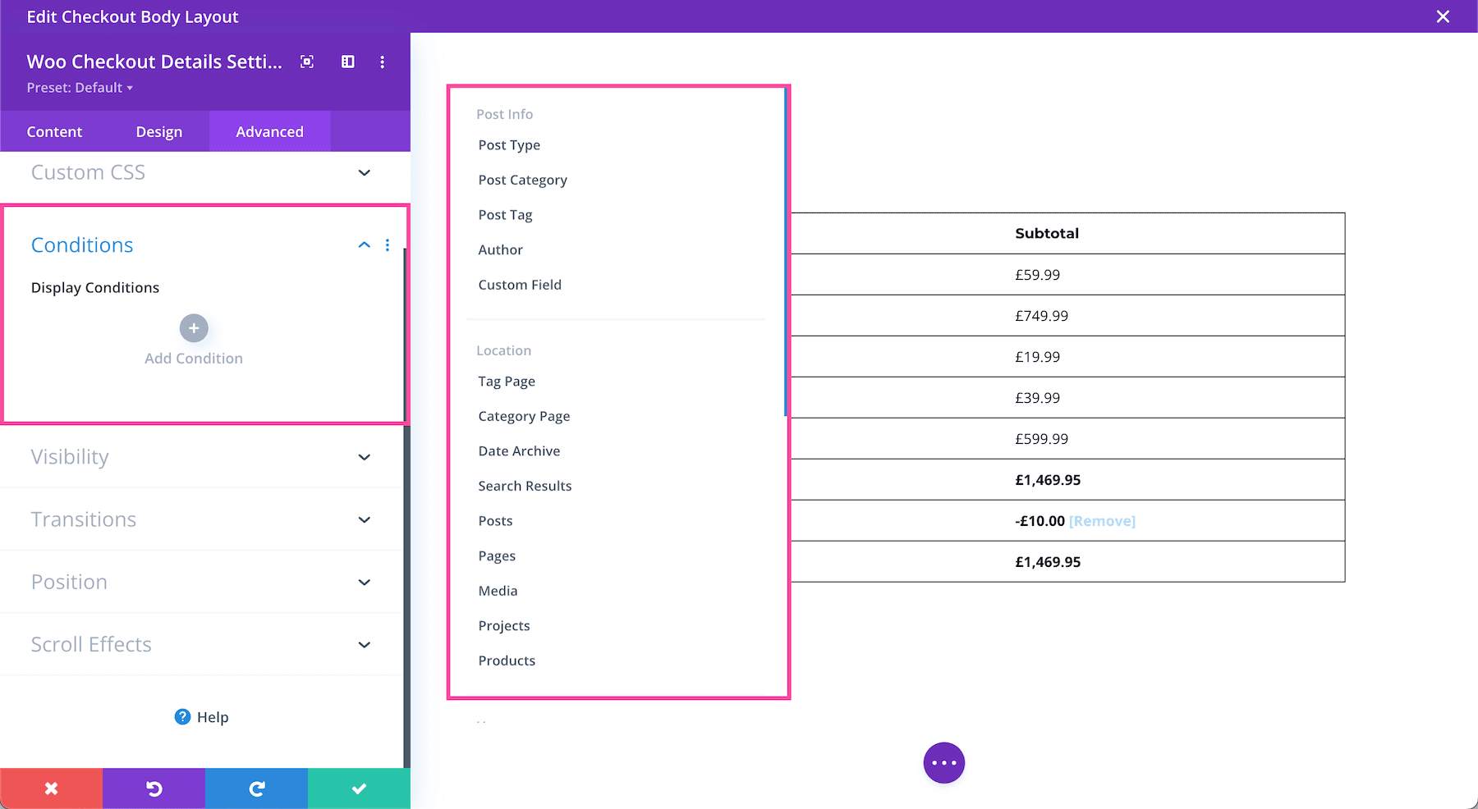The image size is (1478, 809).
Task: Open the purple three-dot floating action button
Action: tap(943, 762)
